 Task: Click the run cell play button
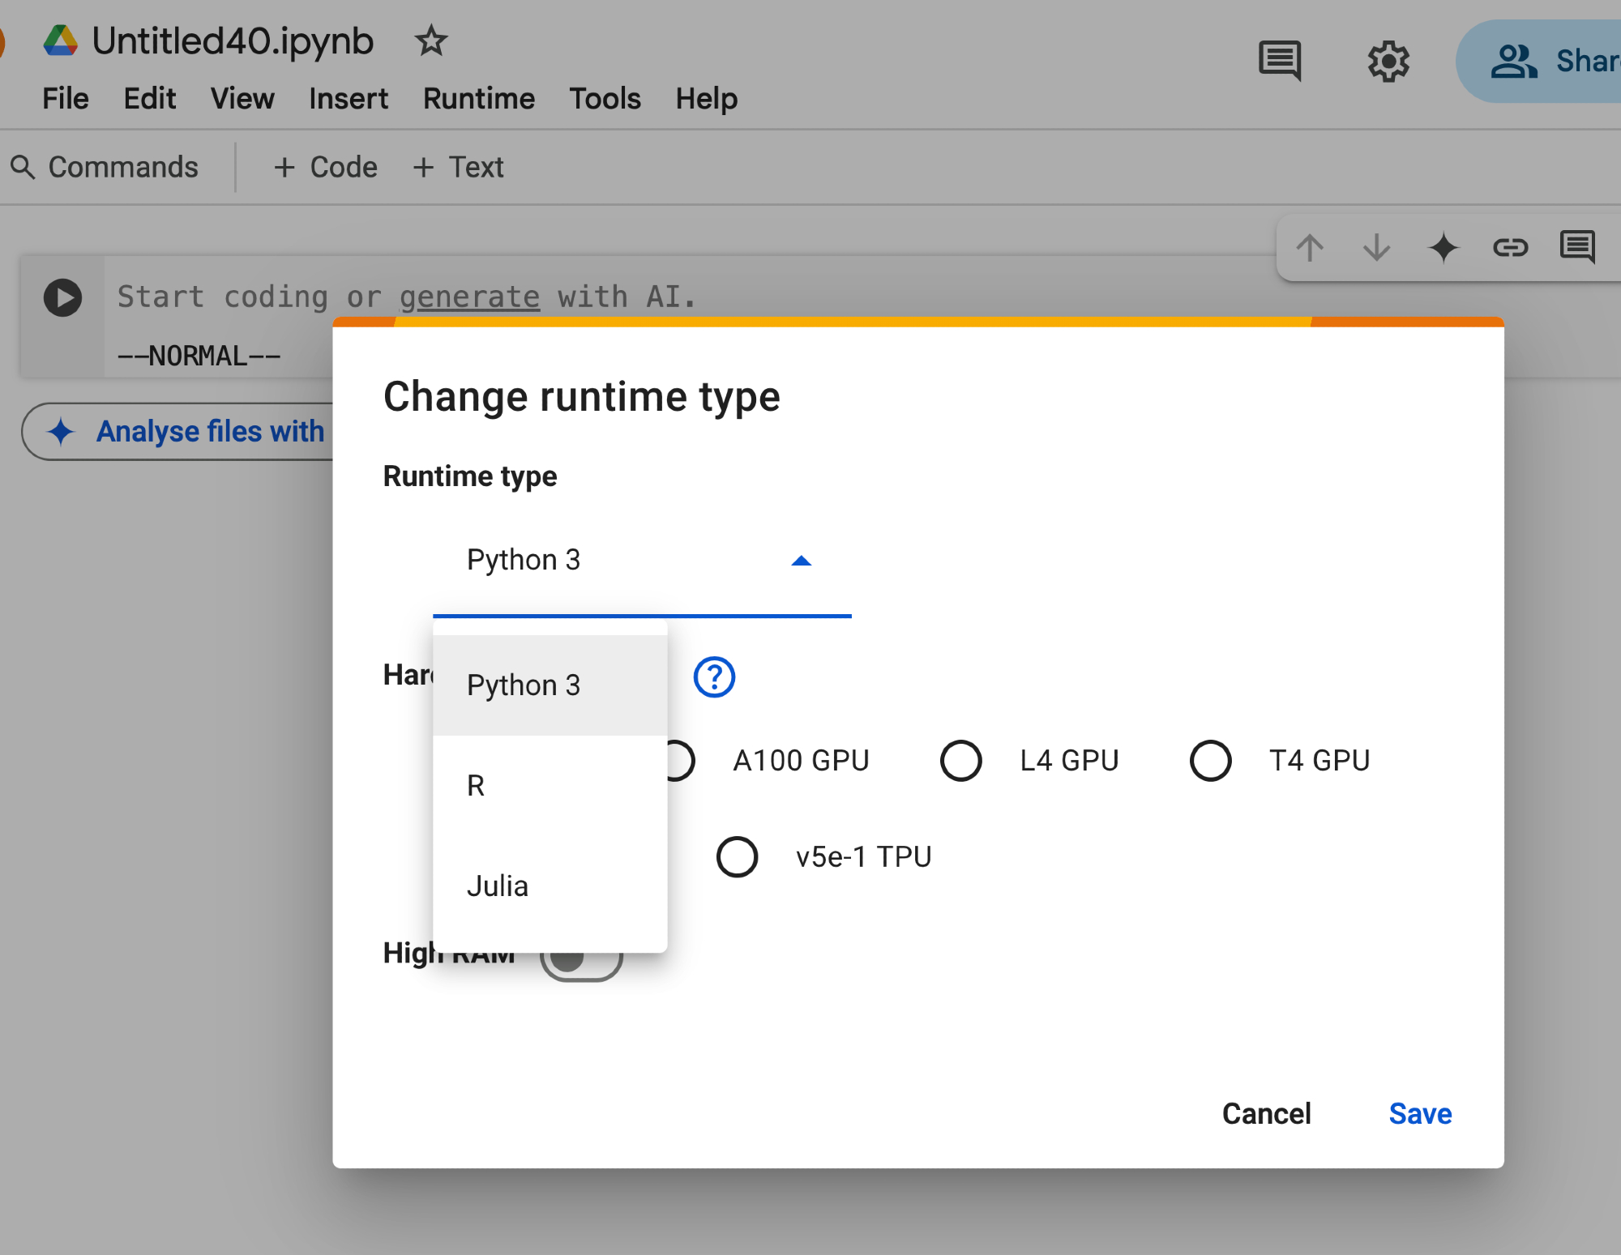pyautogui.click(x=63, y=297)
